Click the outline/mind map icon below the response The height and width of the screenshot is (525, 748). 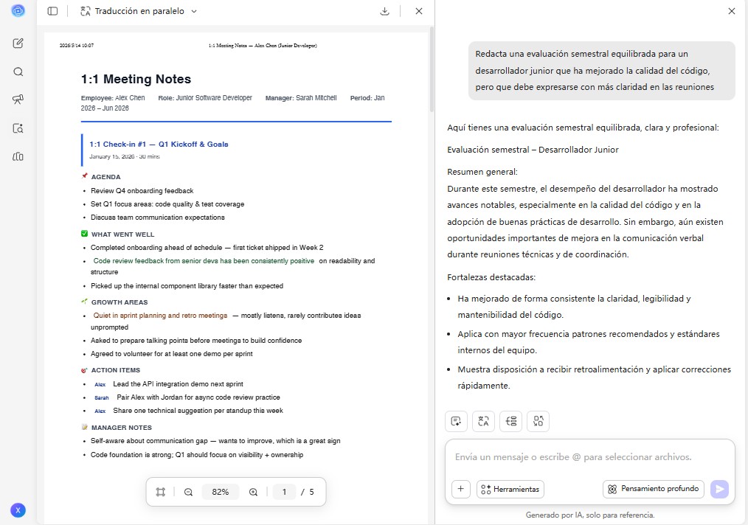[x=511, y=422]
